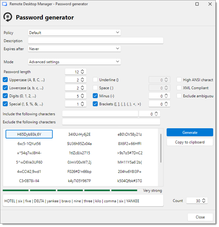Click the Uppercase minimum count spinner
The height and width of the screenshot is (227, 219).
click(x=83, y=80)
